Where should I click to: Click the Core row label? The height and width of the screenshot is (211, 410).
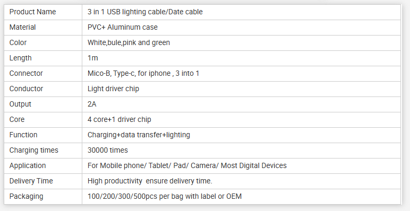click(17, 120)
